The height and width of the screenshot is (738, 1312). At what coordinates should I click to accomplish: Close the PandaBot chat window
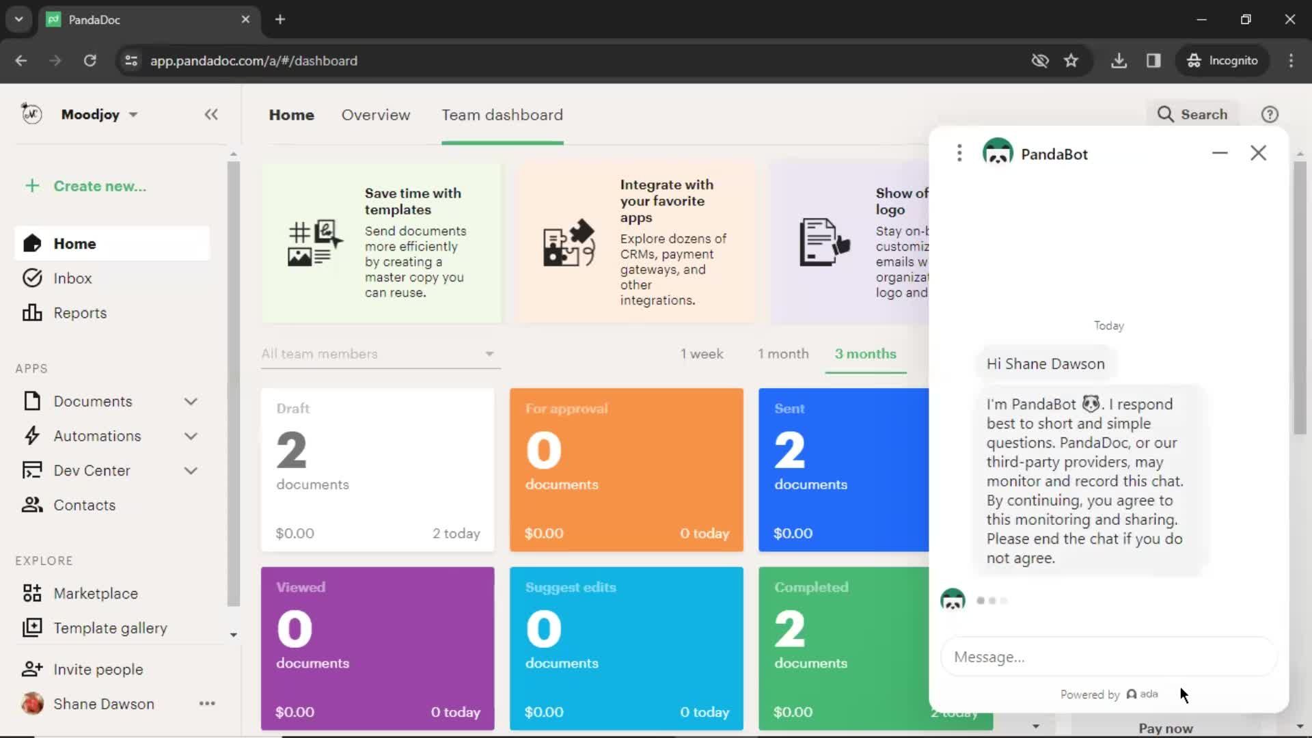[x=1258, y=153]
